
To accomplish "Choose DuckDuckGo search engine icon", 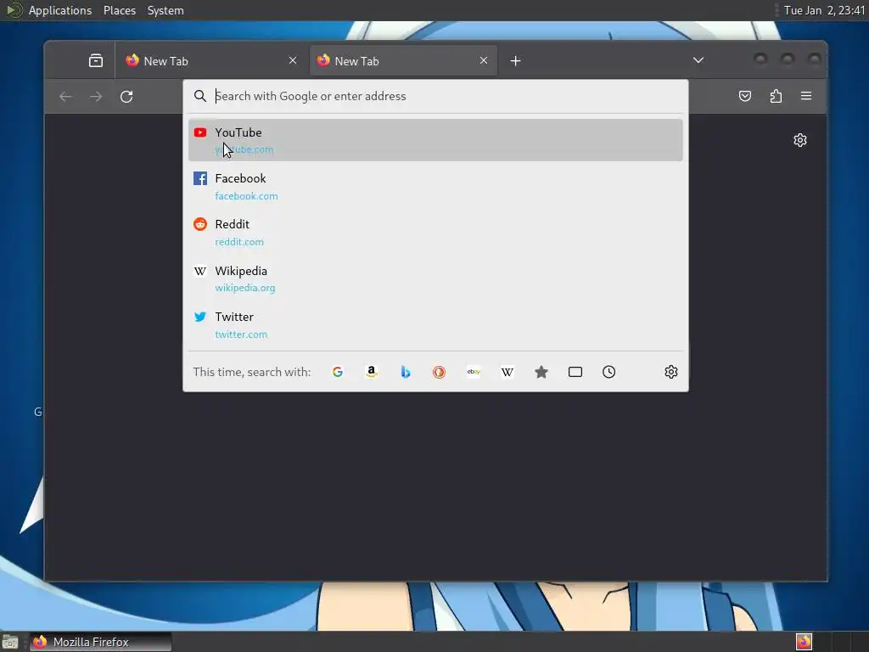I will [439, 372].
